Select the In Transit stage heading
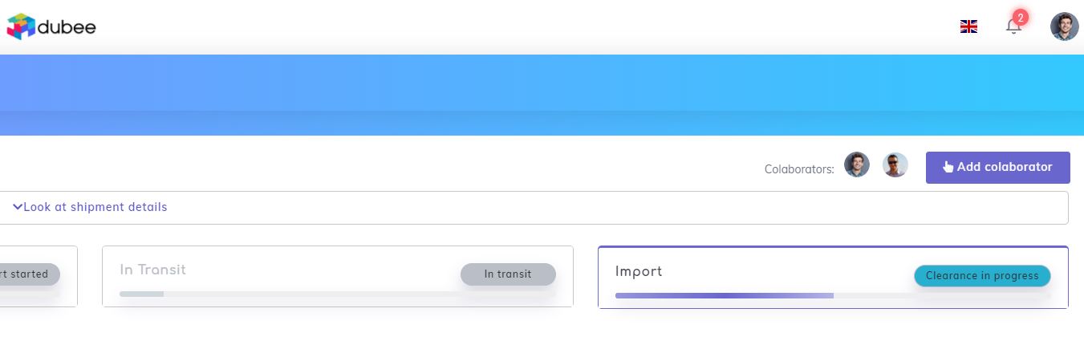Screen dimensions: 1084x345 152,270
